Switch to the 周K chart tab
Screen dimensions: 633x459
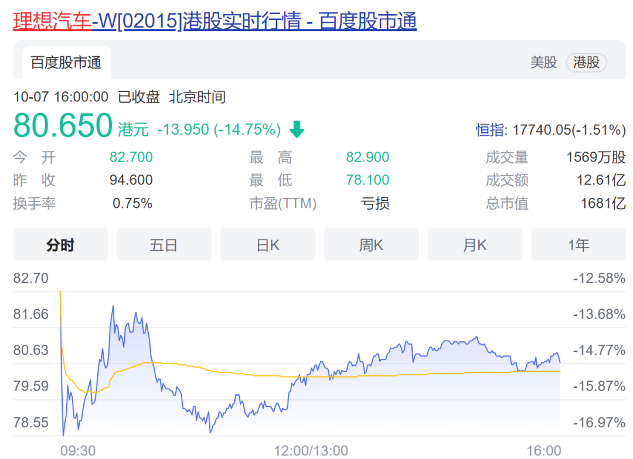tap(372, 244)
